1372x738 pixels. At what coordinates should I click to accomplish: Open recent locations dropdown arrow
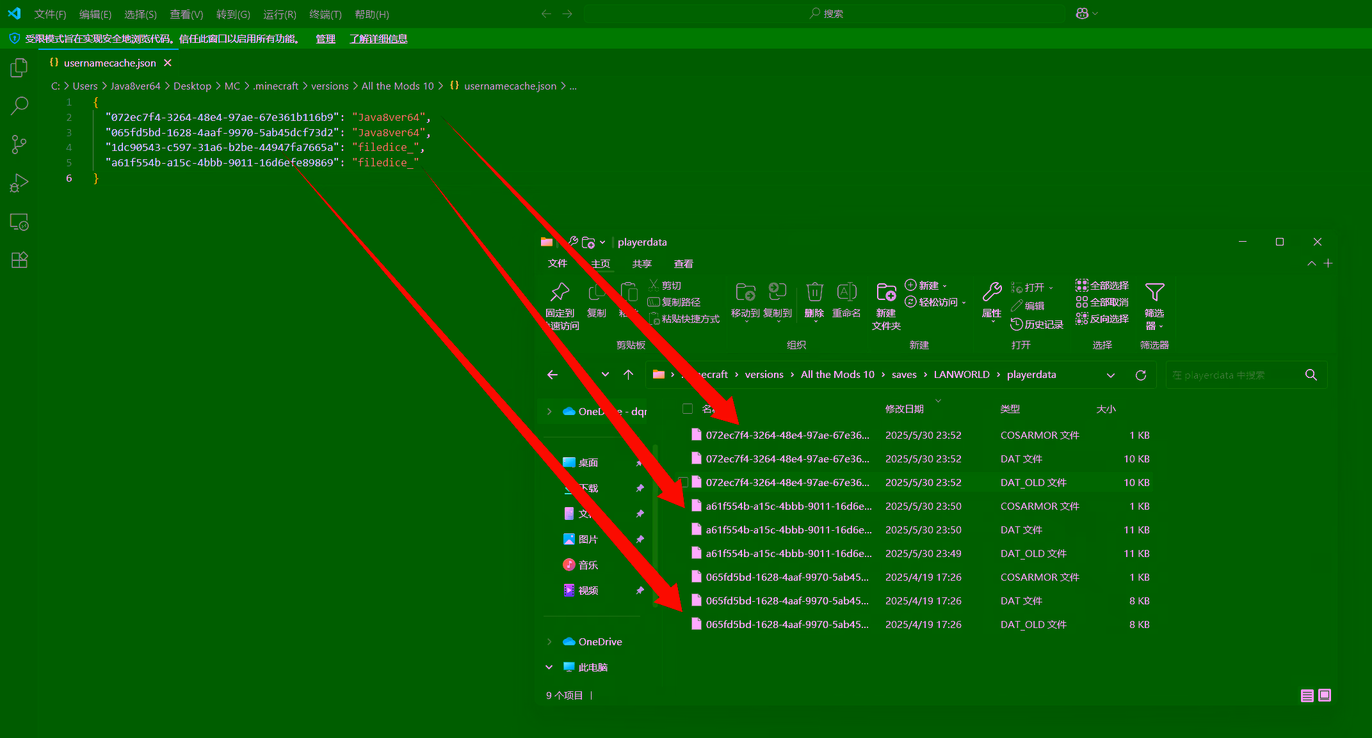[605, 375]
